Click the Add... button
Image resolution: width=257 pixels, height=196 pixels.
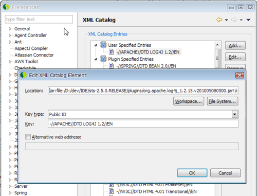[x=235, y=45]
